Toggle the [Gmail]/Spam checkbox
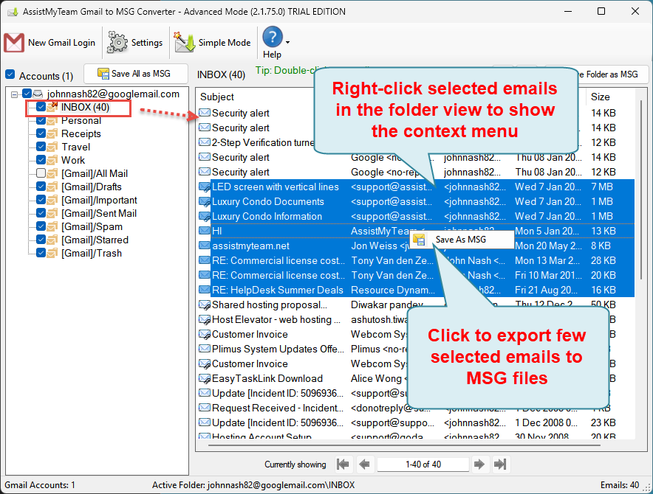653x494 pixels. 41,226
